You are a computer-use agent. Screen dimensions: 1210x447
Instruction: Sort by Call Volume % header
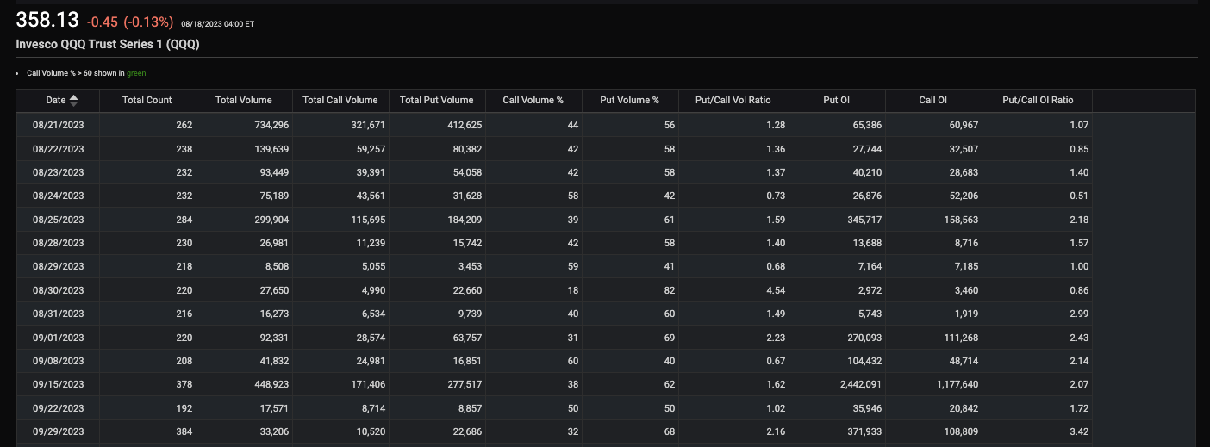coord(533,100)
